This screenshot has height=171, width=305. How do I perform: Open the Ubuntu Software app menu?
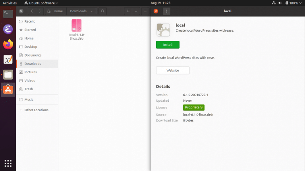point(41,3)
